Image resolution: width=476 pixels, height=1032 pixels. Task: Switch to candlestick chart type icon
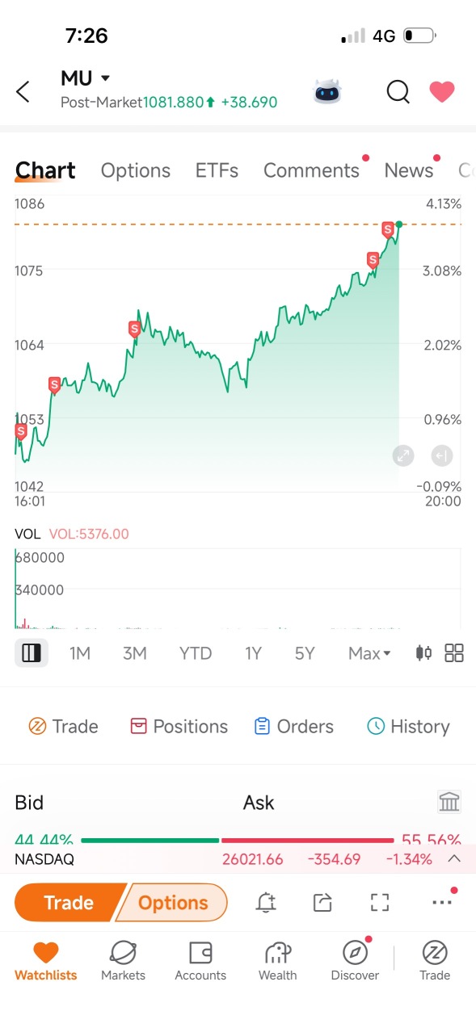pos(423,653)
